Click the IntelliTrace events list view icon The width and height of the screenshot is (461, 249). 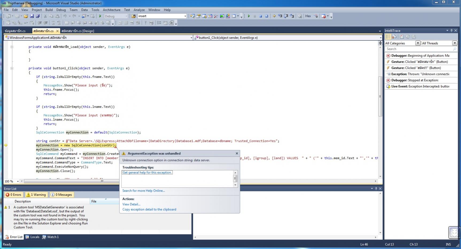tap(388, 37)
